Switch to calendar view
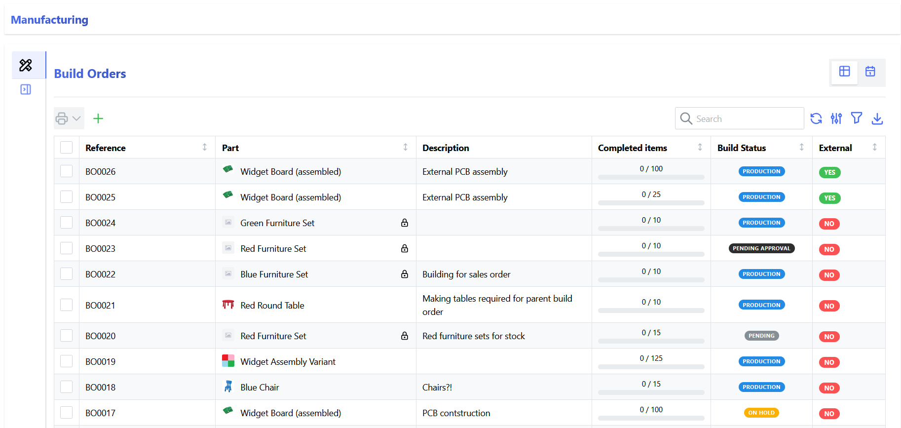901x428 pixels. point(870,72)
